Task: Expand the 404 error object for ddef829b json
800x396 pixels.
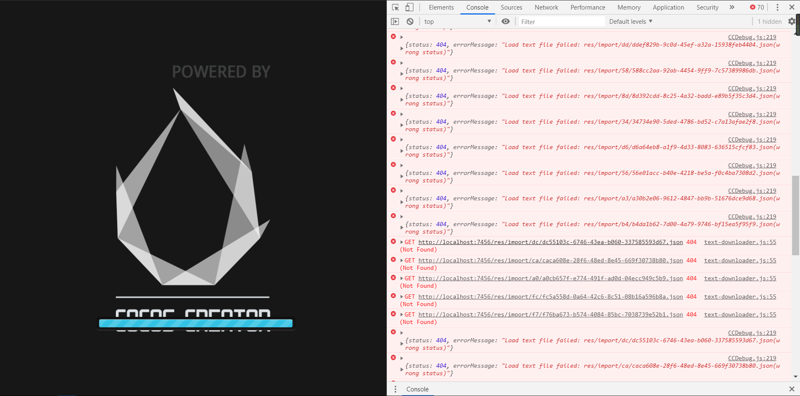Action: click(x=402, y=49)
